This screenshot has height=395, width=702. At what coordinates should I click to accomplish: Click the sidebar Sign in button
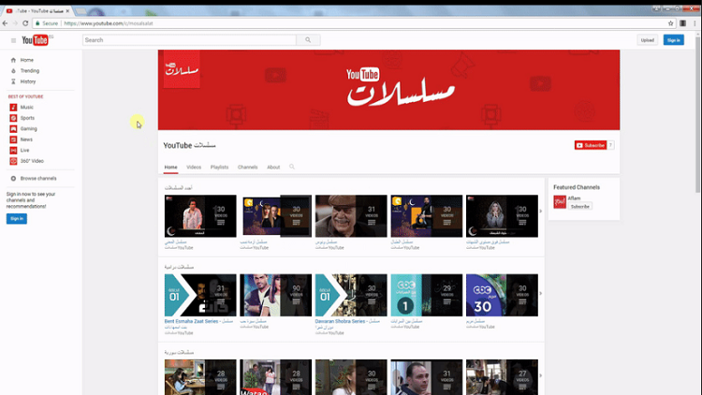pyautogui.click(x=17, y=218)
